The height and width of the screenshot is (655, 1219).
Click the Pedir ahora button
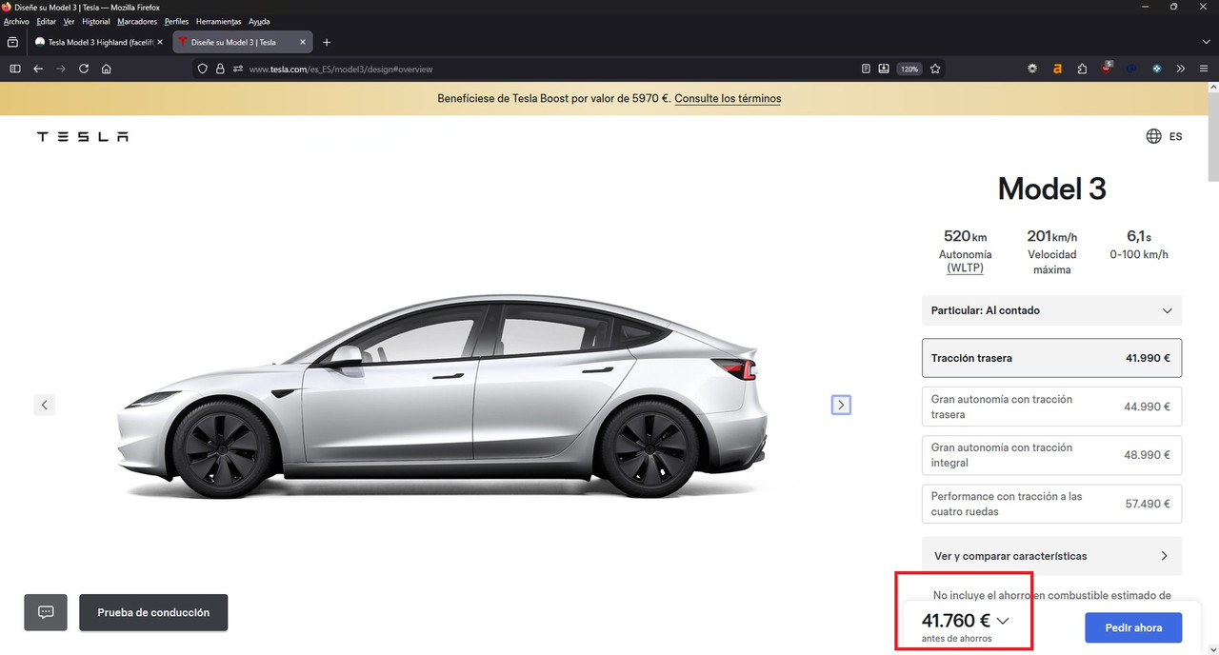click(1133, 628)
